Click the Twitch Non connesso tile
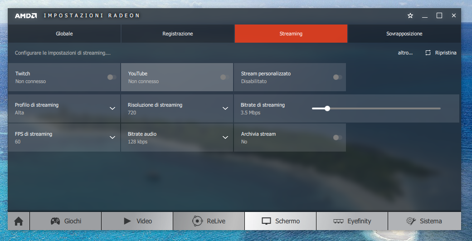 pyautogui.click(x=64, y=77)
